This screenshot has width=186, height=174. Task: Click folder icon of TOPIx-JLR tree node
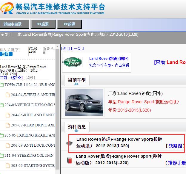click(x=2, y=85)
